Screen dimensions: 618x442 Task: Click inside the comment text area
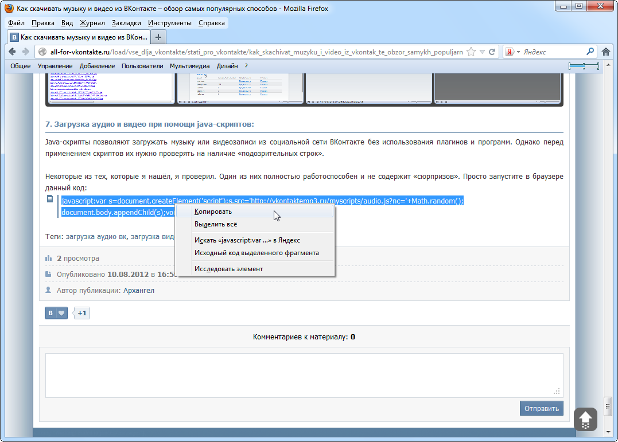[304, 375]
